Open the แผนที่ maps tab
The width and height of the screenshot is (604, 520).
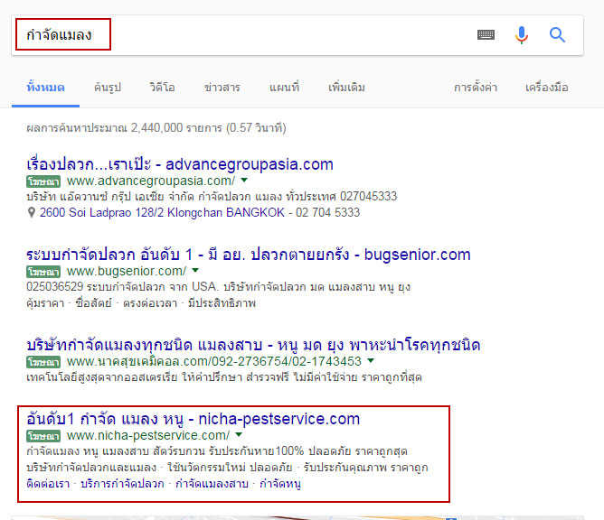(x=284, y=88)
